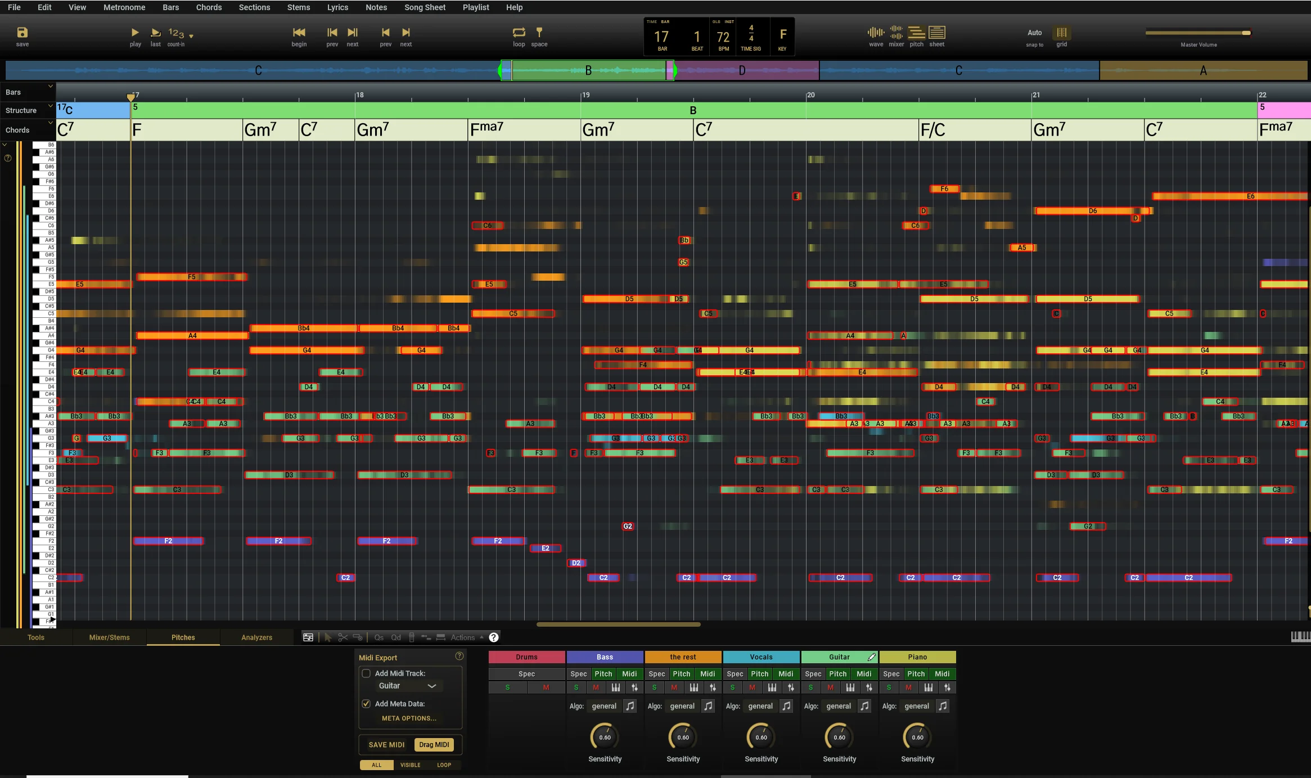Click the space pin icon
Screen dimensions: 1311x778
(539, 33)
